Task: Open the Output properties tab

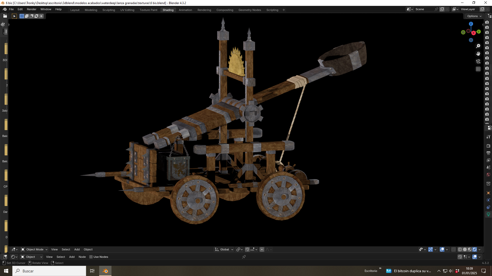Action: point(488,153)
